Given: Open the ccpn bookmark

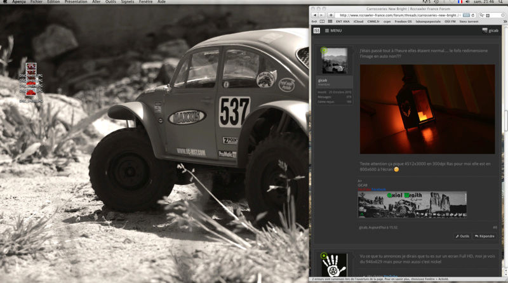Looking at the screenshot, I should [387, 22].
